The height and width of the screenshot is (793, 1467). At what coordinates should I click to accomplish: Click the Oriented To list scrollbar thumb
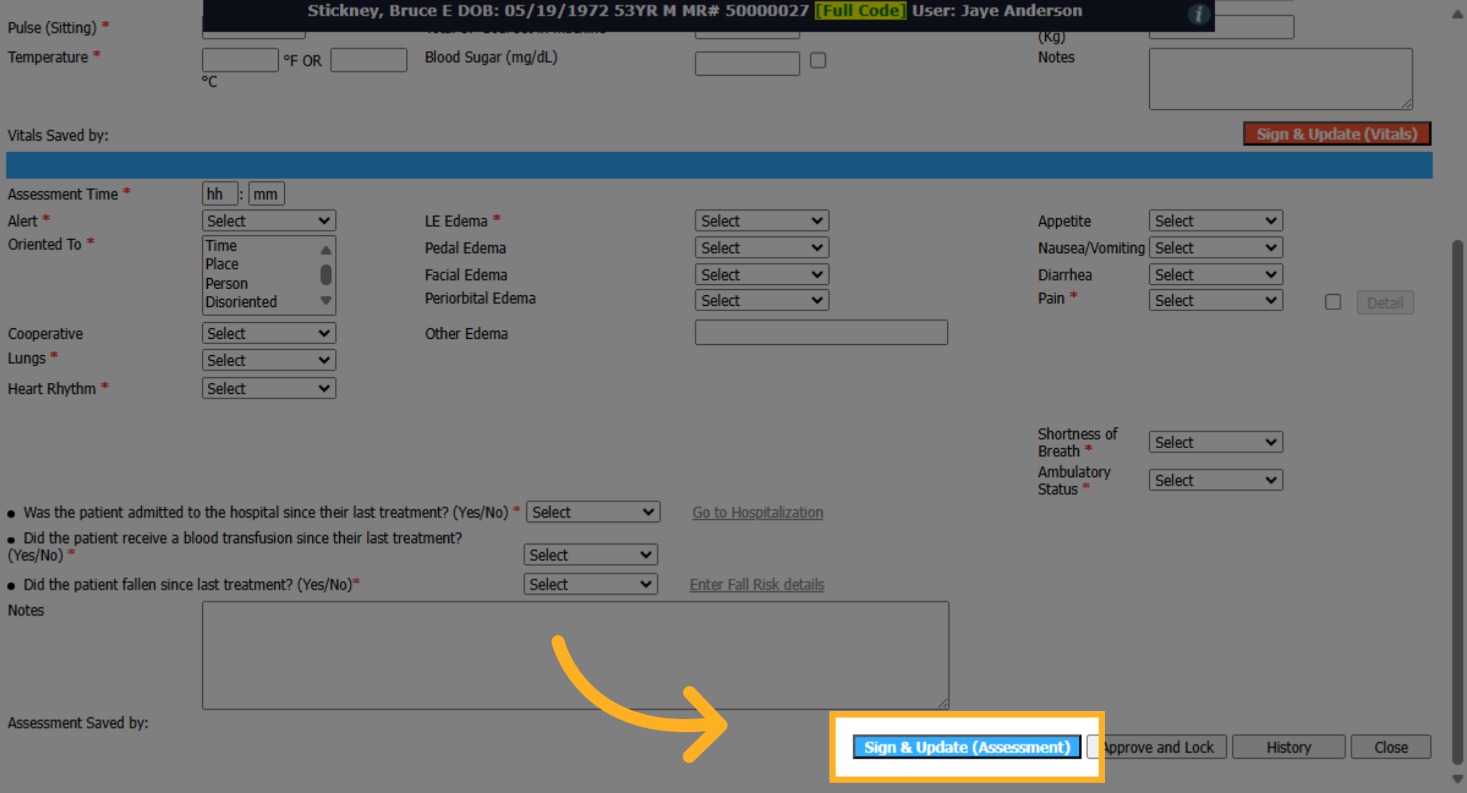coord(326,275)
